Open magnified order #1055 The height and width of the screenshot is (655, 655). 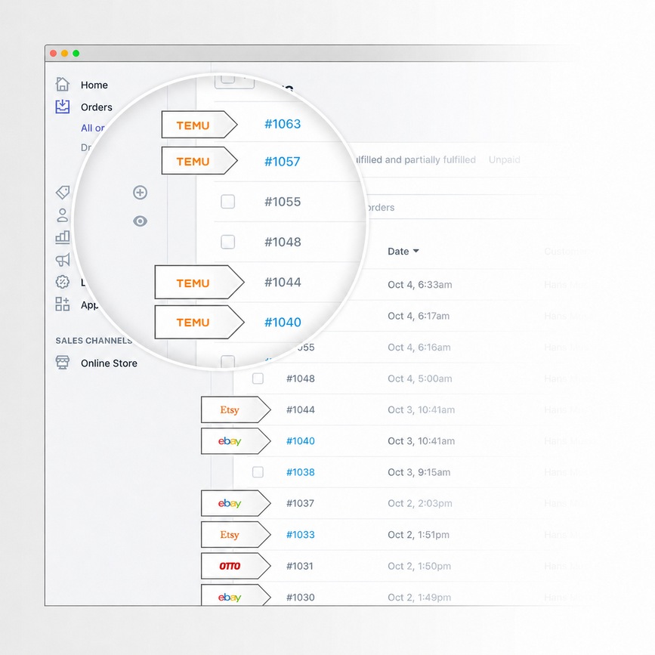[x=283, y=202]
